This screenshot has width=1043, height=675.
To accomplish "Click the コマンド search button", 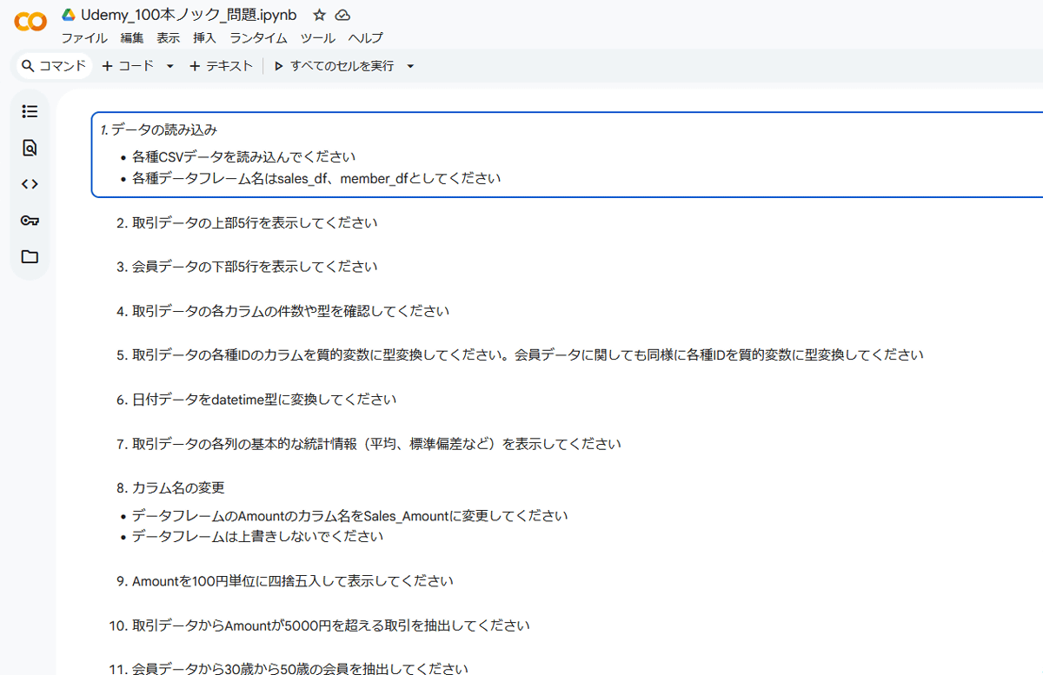I will click(x=54, y=66).
